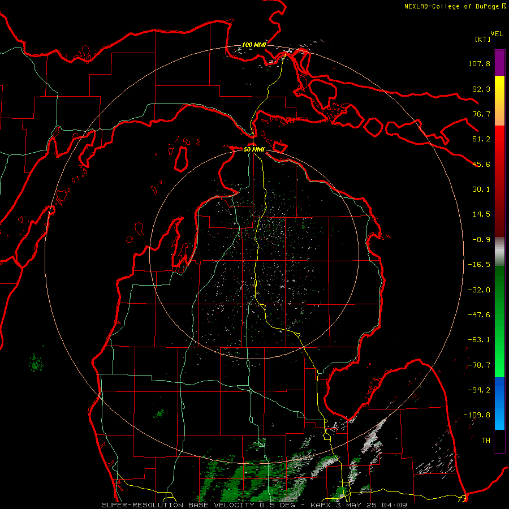Pick the yellow-orange band of the velocity scale
509x509 pixels.
tap(499, 101)
